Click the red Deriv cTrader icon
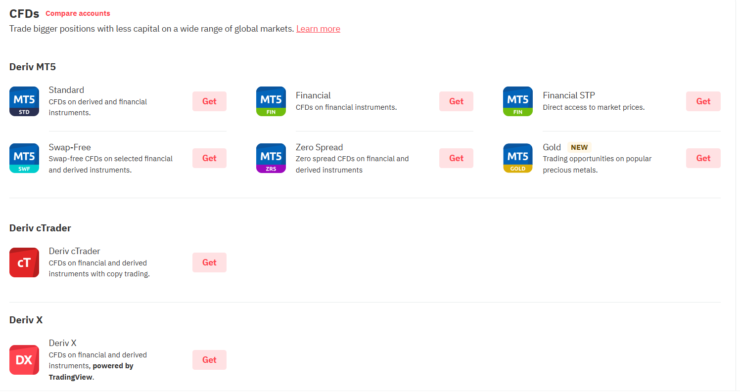The width and height of the screenshot is (740, 392). click(24, 262)
